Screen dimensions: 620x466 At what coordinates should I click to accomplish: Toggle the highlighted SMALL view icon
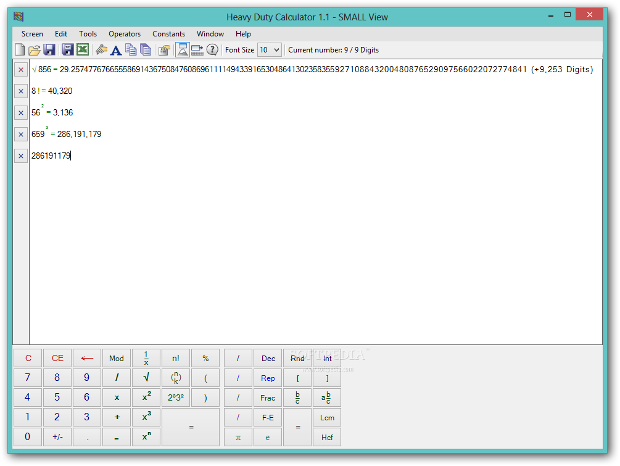[182, 50]
